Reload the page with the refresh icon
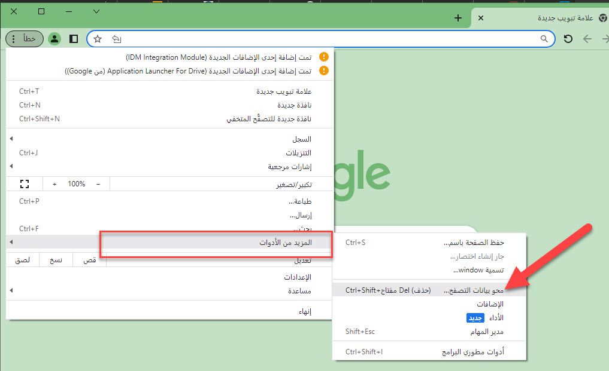The height and width of the screenshot is (371, 609). pyautogui.click(x=568, y=39)
